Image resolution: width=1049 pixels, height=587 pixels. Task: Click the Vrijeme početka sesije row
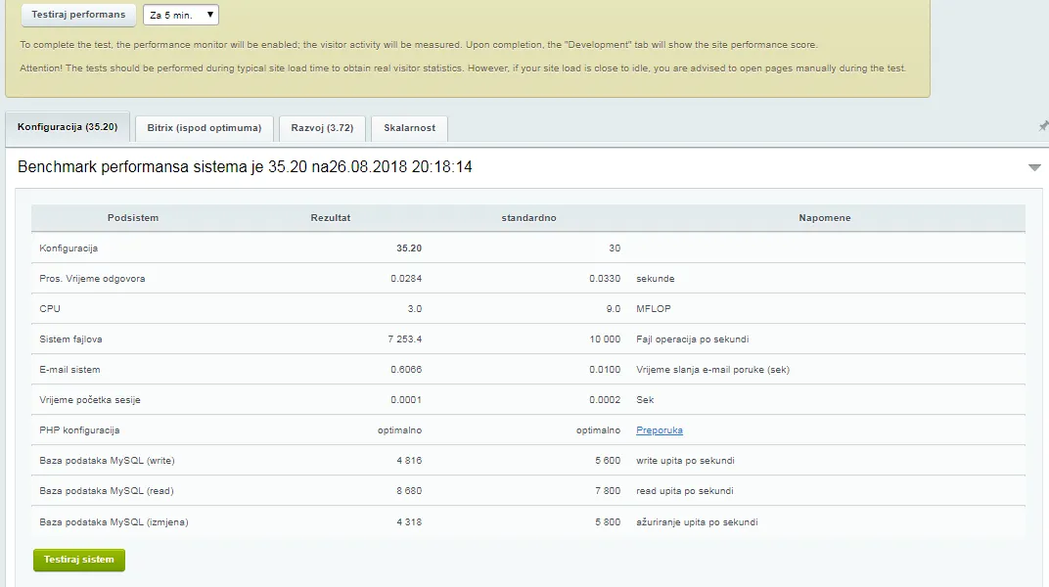coord(90,400)
